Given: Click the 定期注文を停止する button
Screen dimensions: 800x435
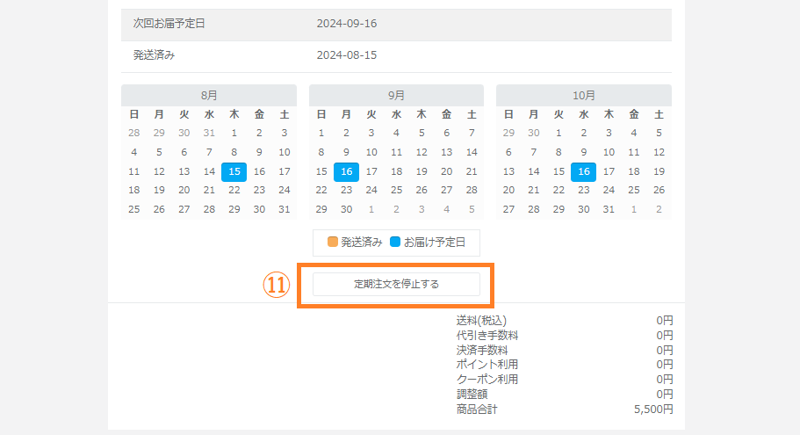Looking at the screenshot, I should (396, 284).
